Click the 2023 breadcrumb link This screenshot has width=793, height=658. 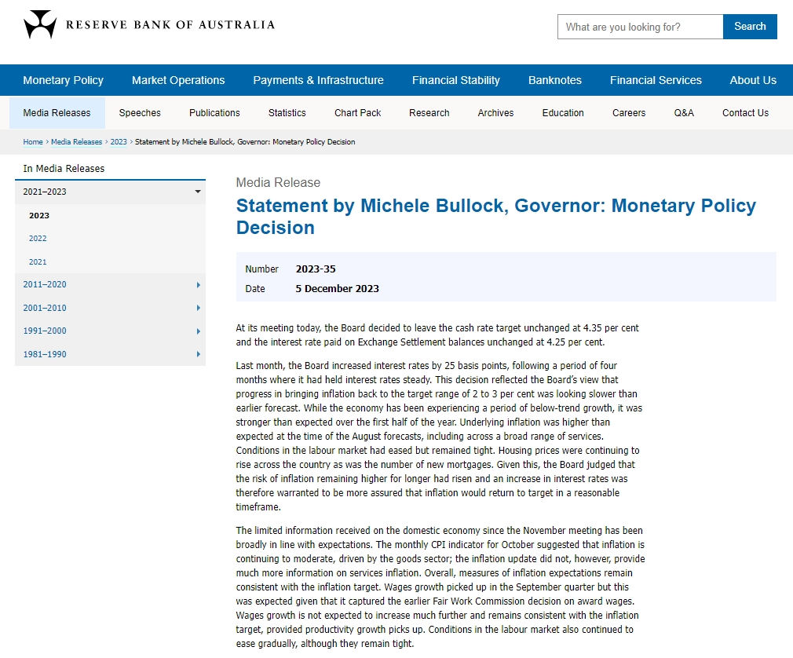coord(119,142)
